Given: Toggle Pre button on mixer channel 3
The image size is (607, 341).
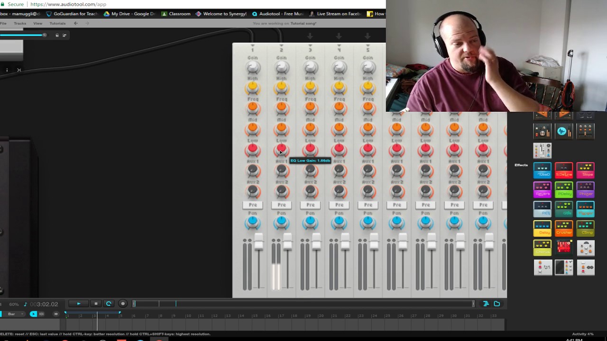Looking at the screenshot, I should (x=311, y=205).
